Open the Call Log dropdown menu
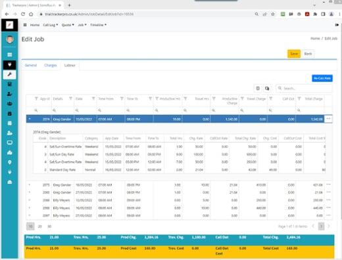This screenshot has width=342, height=260. (x=51, y=25)
